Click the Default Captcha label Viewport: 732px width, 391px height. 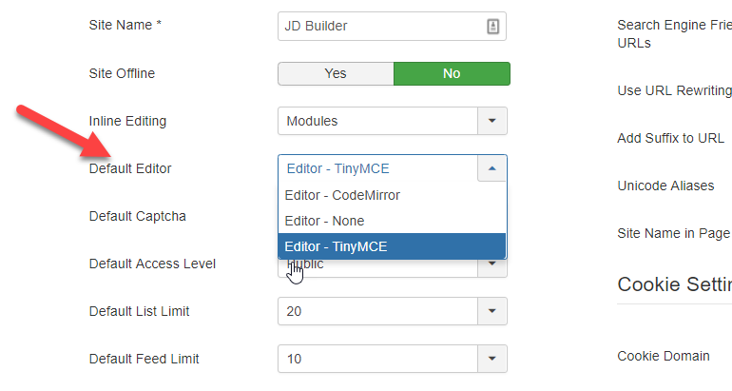137,216
